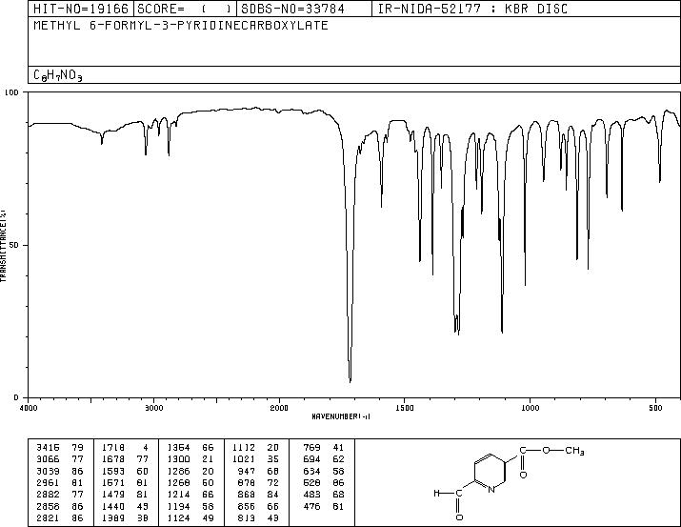
Task: Click the 1021 peak table entry
Action: coord(243,459)
